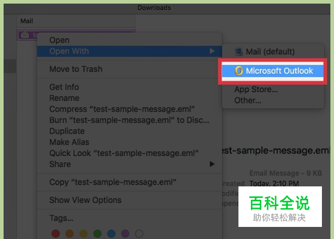Click the Downloads window title
Screen dimensions: 334x239
coord(154,8)
